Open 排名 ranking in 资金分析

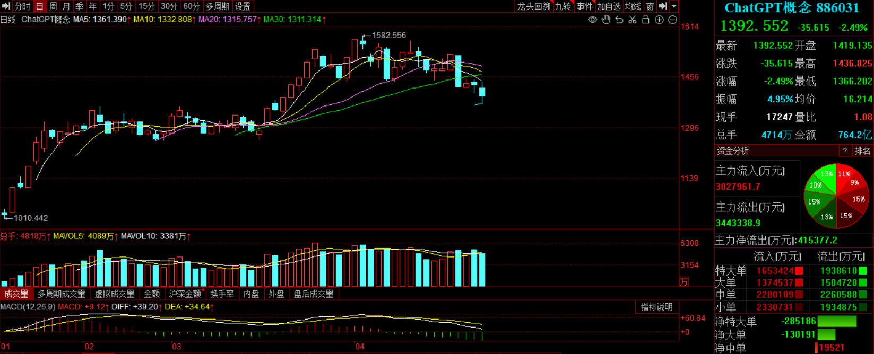pyautogui.click(x=862, y=151)
